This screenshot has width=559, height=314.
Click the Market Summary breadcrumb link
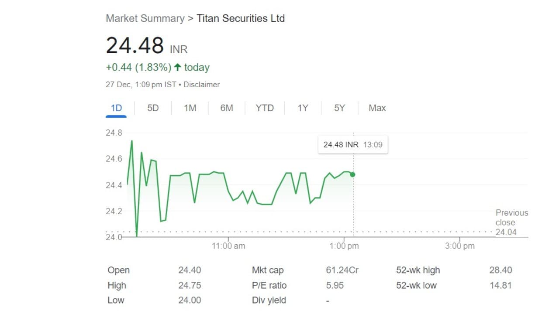pos(145,18)
